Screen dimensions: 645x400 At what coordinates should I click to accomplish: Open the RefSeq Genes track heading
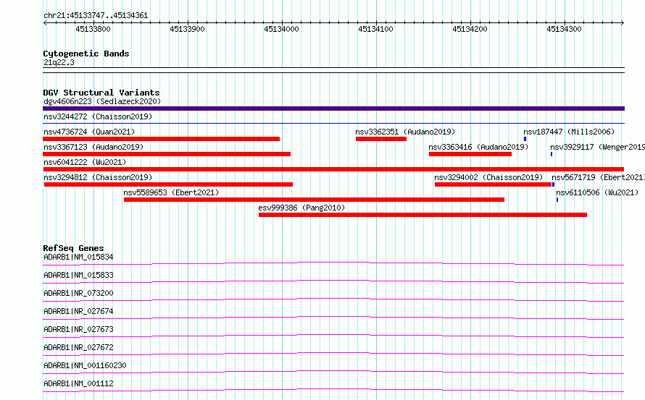coord(73,248)
